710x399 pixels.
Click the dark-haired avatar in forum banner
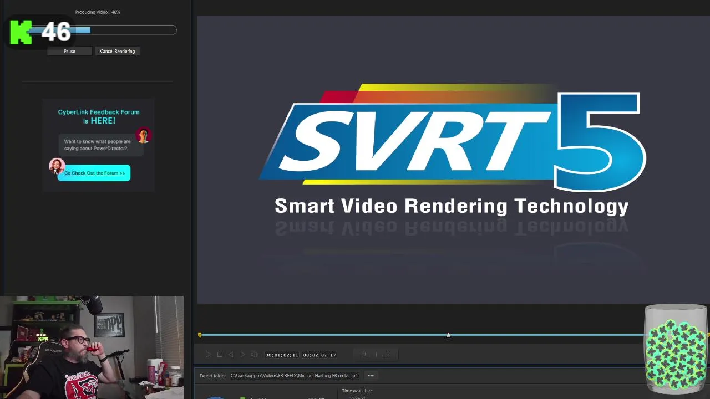[144, 136]
